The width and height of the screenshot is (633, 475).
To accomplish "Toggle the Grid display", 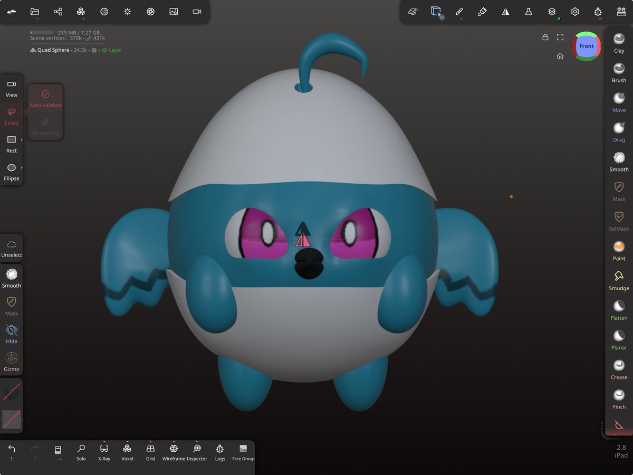I will [150, 452].
